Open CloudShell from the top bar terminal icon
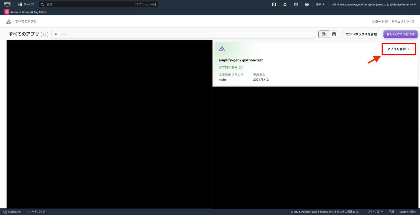This screenshot has height=215, width=420. (x=274, y=4)
